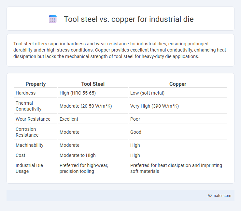This screenshot has width=241, height=211.
Task: Click 'Moderate' in the Corrosion Resistance row
Action: tap(69, 132)
